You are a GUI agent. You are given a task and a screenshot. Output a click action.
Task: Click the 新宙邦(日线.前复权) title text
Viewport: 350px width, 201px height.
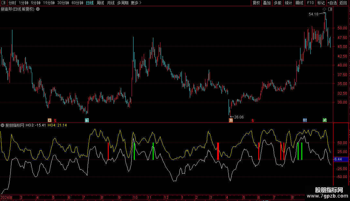[x=18, y=9]
